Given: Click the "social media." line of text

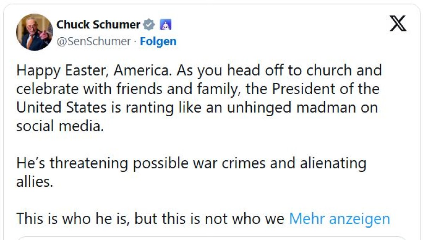Looking at the screenshot, I should [x=60, y=126].
